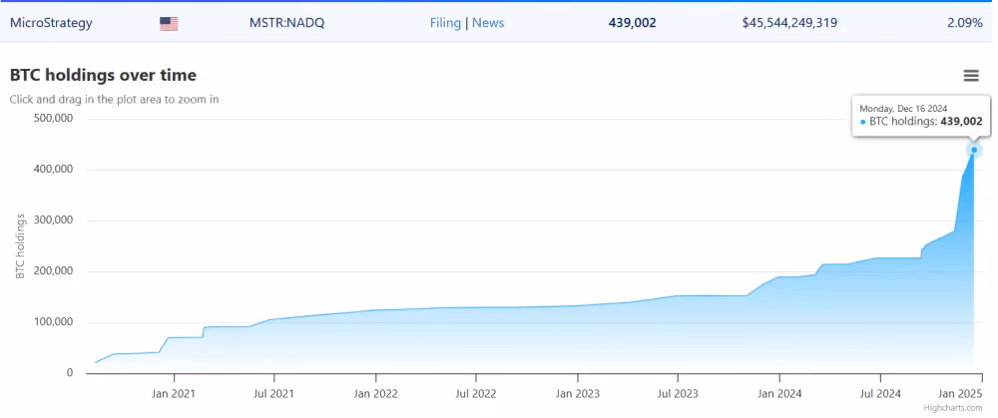This screenshot has height=418, width=998.
Task: Open the Filing link for MicroStrategy
Action: click(445, 23)
